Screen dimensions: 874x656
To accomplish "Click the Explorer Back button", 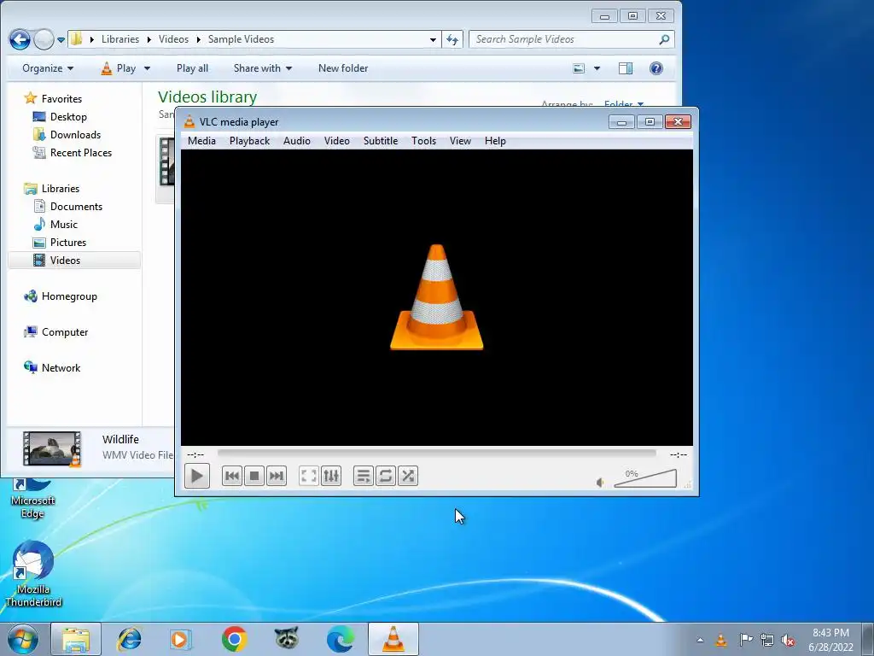I will [20, 39].
